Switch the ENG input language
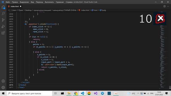 tap(152, 93)
